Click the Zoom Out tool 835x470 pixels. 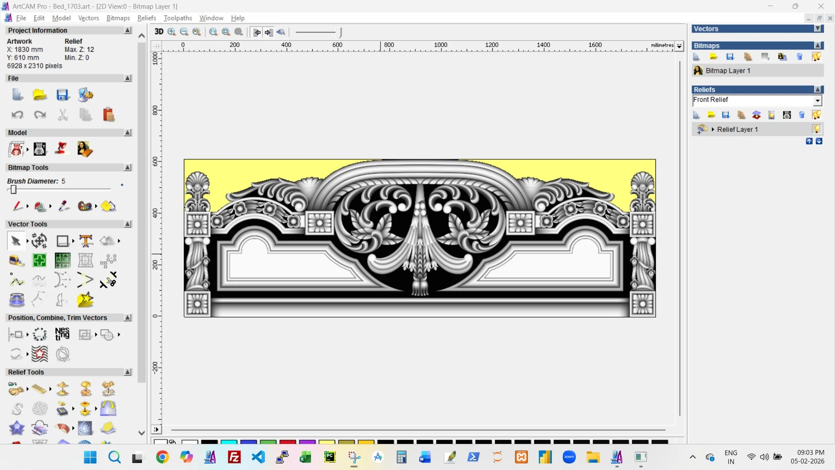pos(184,32)
